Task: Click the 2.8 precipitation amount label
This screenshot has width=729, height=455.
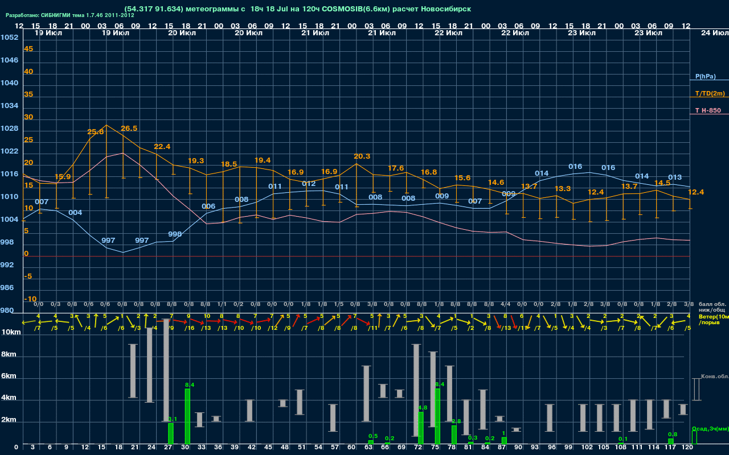Action: [x=456, y=421]
